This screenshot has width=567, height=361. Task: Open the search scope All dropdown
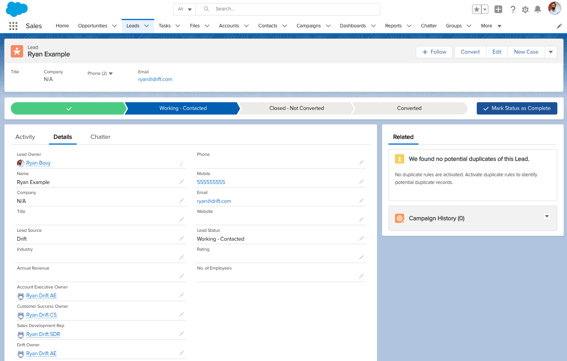pos(185,9)
